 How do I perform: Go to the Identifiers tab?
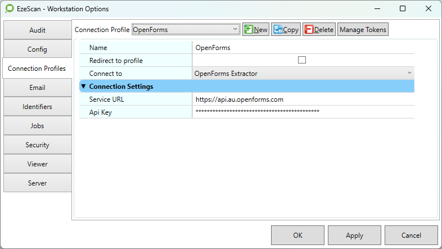pyautogui.click(x=37, y=107)
